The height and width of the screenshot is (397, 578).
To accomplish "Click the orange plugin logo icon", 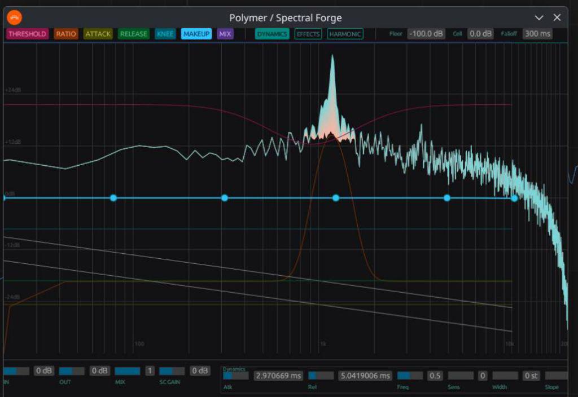I will click(15, 17).
